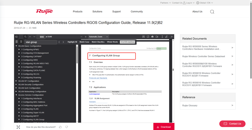252x130 pixels.
Task: Select 6 Configuring MSTP in the outline
Action: 30,116
